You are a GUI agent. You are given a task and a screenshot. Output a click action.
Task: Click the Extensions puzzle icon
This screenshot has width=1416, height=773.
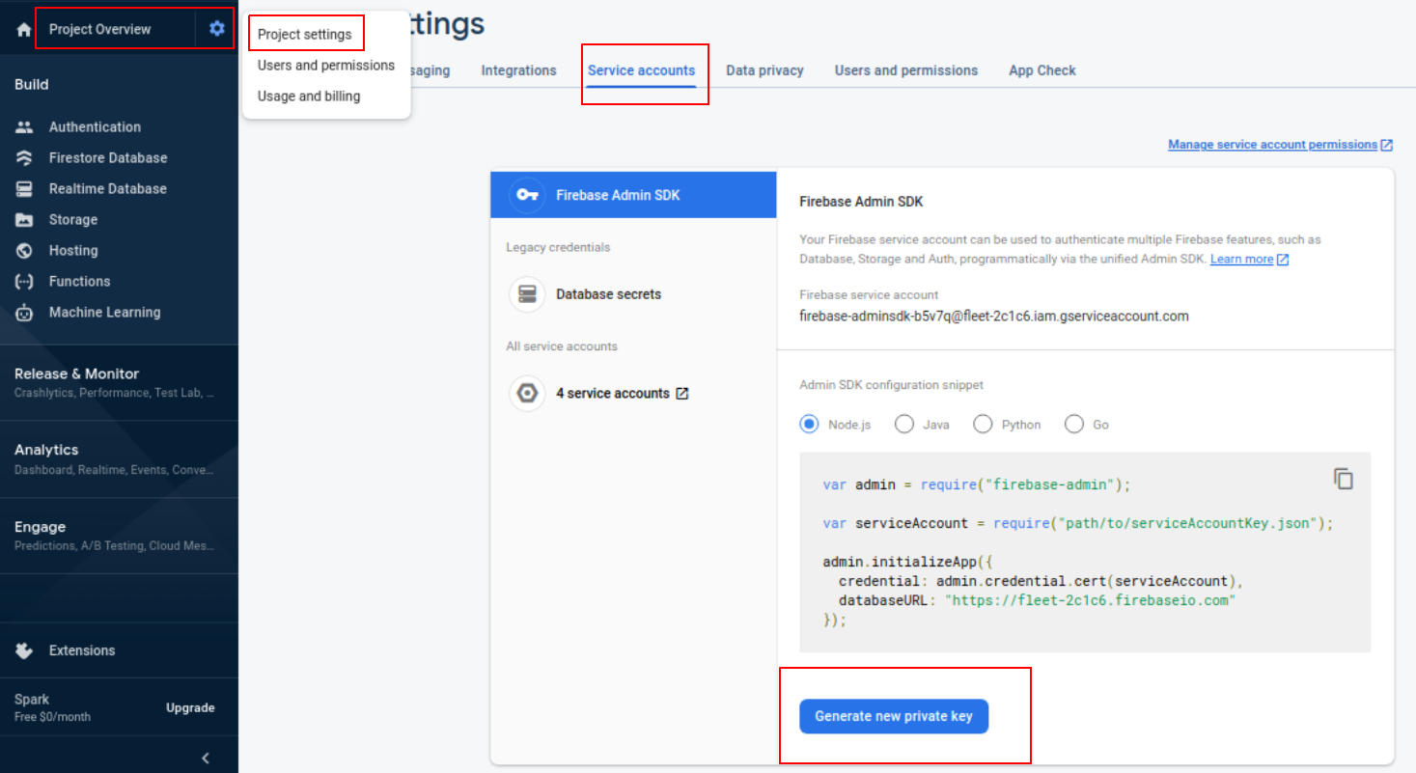pos(25,650)
